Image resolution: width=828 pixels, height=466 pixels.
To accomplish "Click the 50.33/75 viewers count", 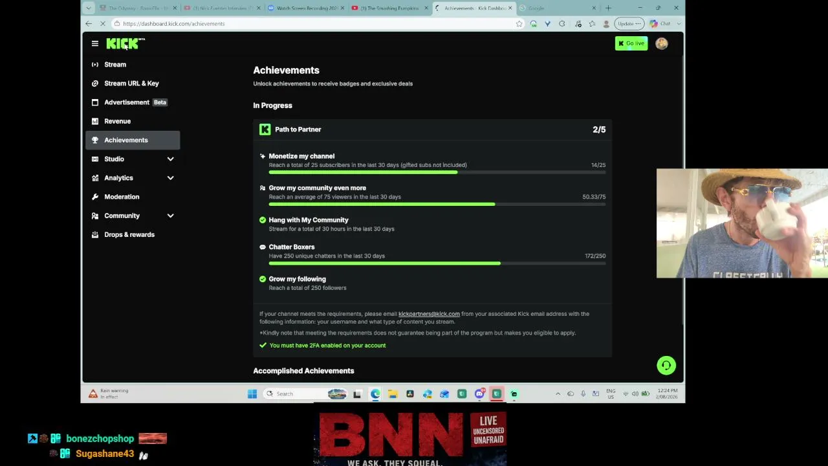I will click(594, 197).
